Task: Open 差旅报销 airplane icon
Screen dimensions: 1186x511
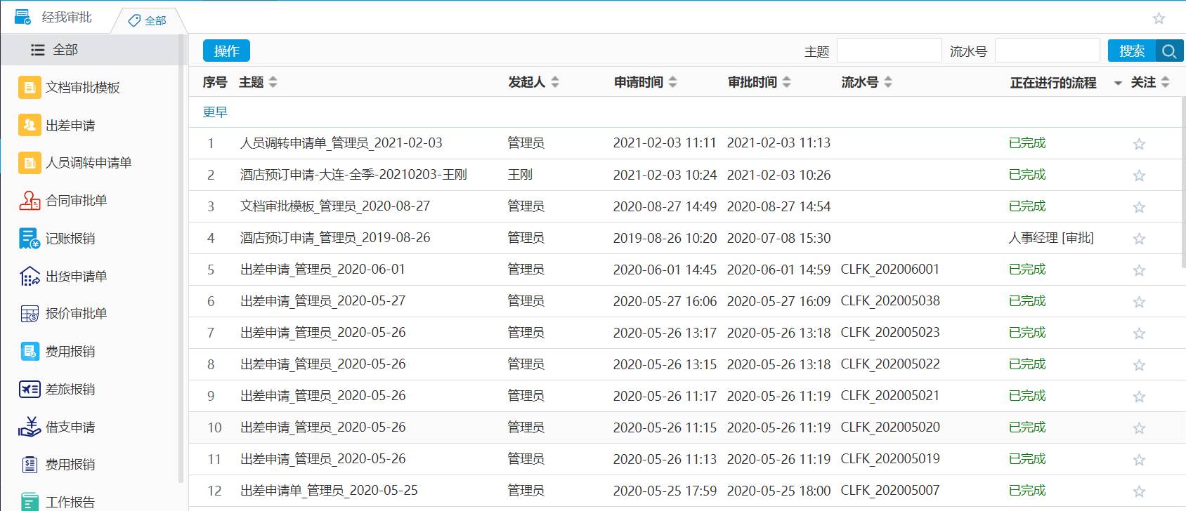Action: pos(30,389)
